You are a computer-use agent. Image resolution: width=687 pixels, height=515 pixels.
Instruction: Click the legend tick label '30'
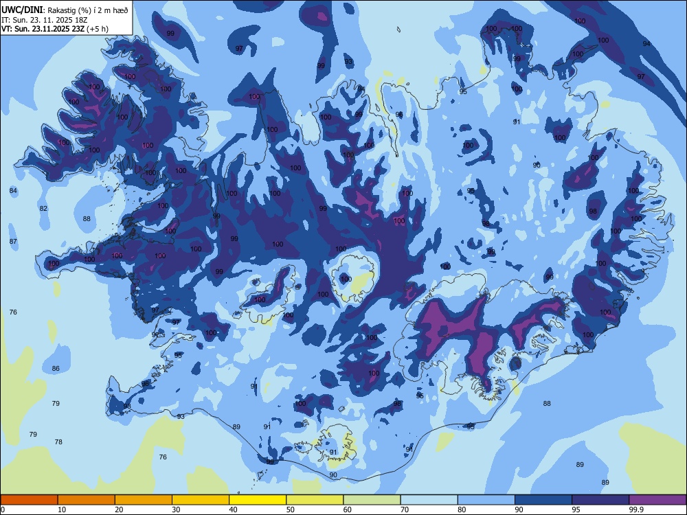(176, 510)
